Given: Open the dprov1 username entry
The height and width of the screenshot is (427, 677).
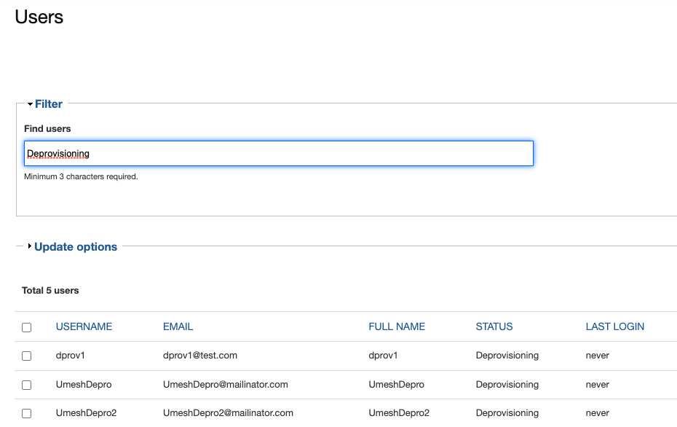Looking at the screenshot, I should pos(70,356).
